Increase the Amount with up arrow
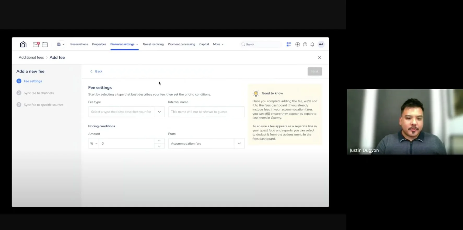 pos(159,141)
